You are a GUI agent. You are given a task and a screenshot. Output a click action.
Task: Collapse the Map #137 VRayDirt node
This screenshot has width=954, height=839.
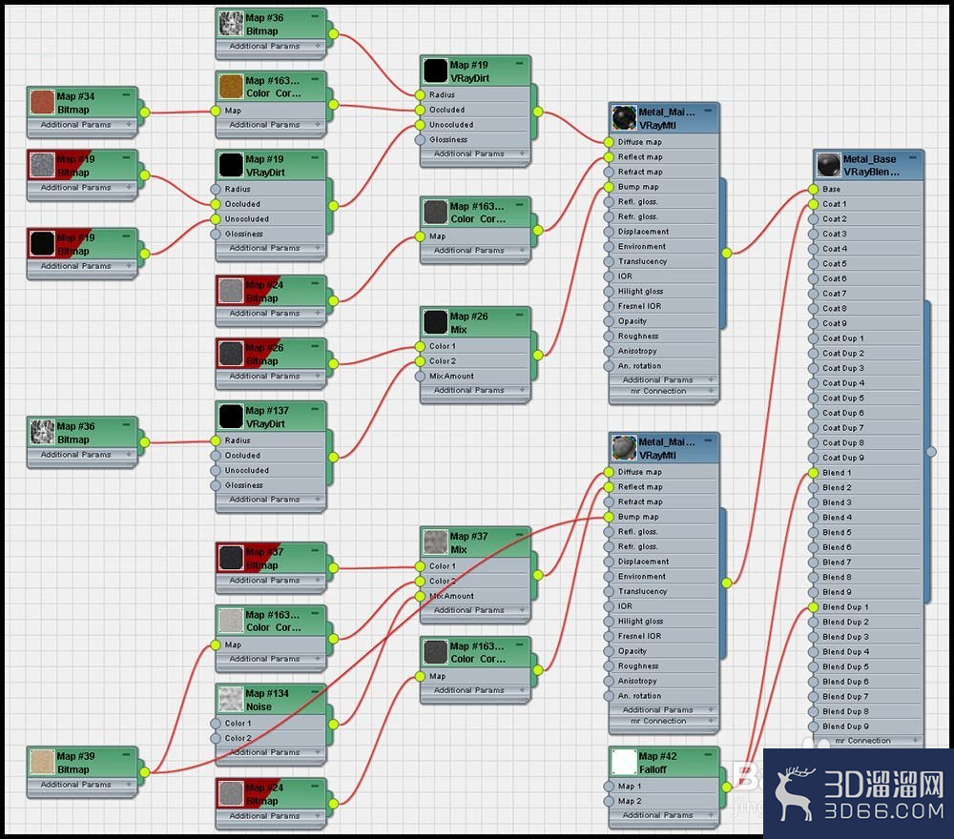(x=315, y=410)
